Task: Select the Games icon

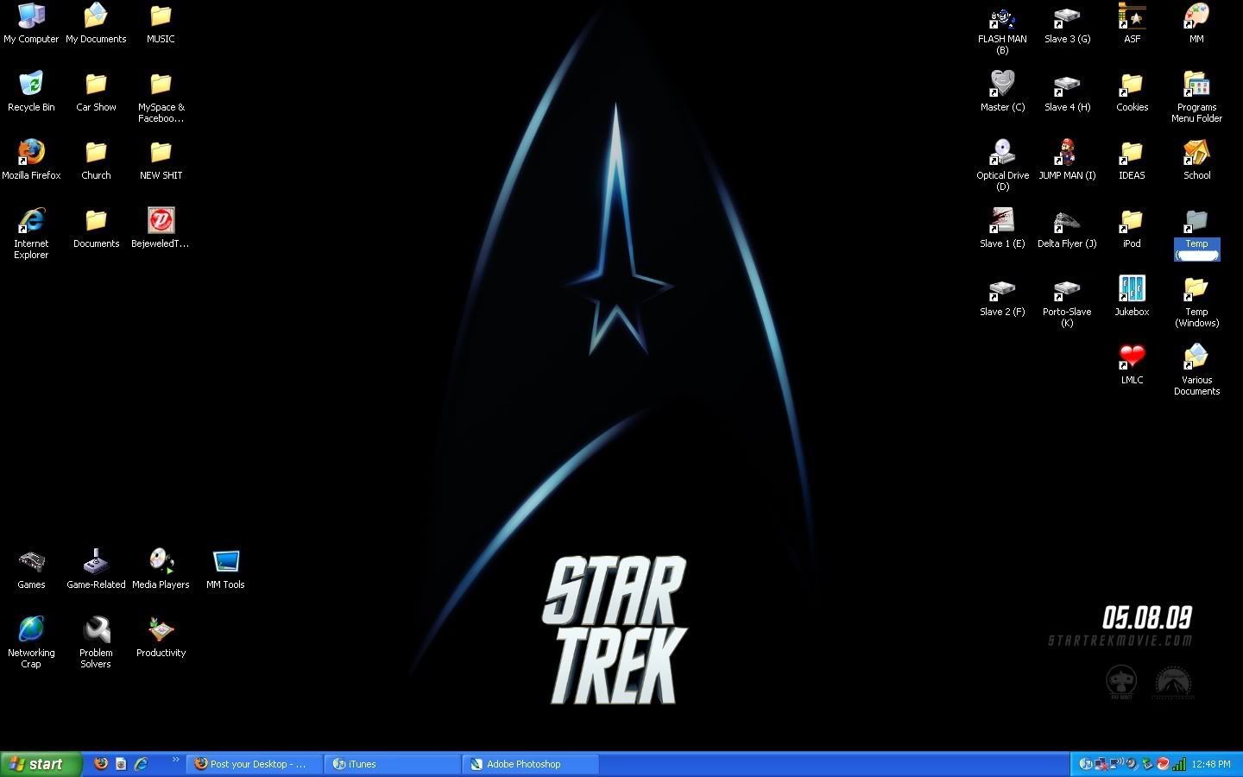Action: (31, 569)
